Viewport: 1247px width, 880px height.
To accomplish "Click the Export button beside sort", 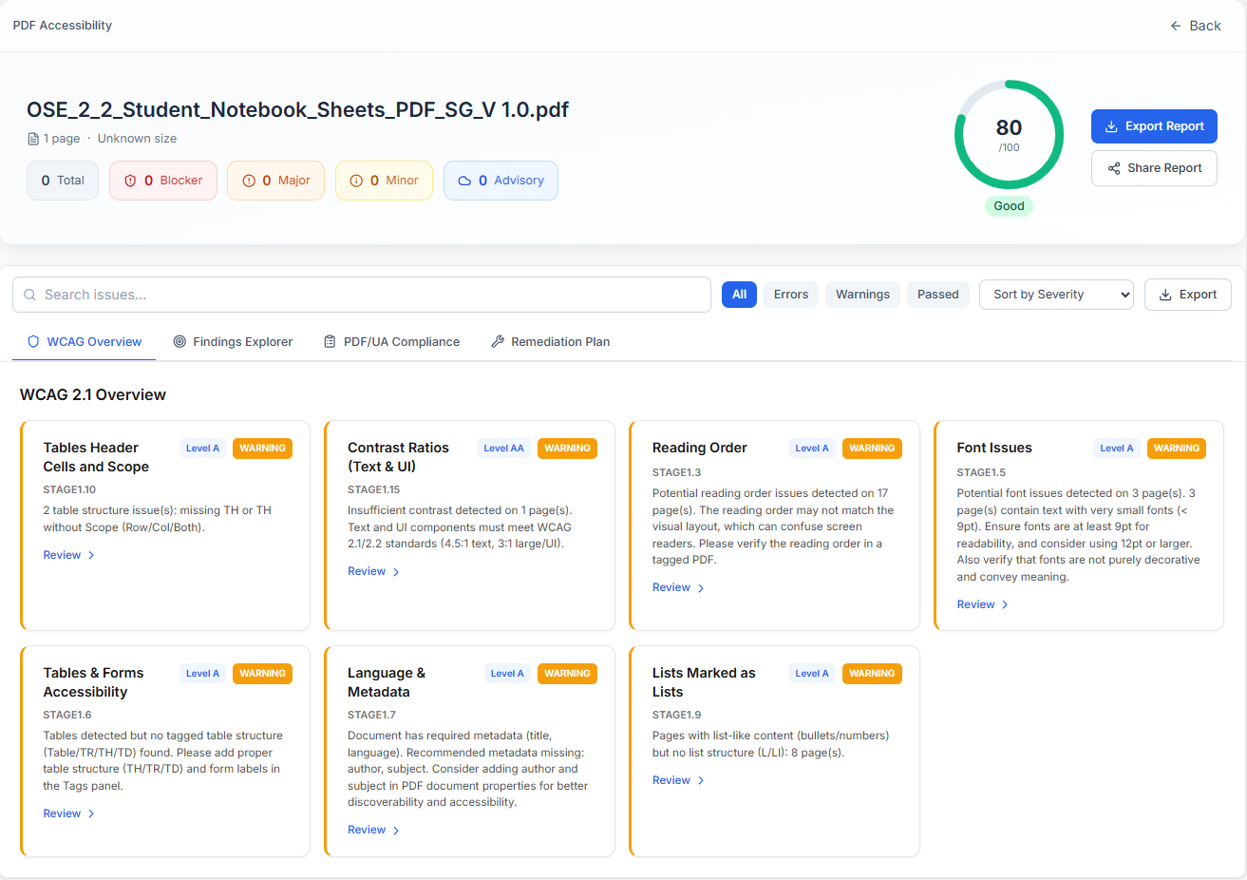I will point(1187,295).
